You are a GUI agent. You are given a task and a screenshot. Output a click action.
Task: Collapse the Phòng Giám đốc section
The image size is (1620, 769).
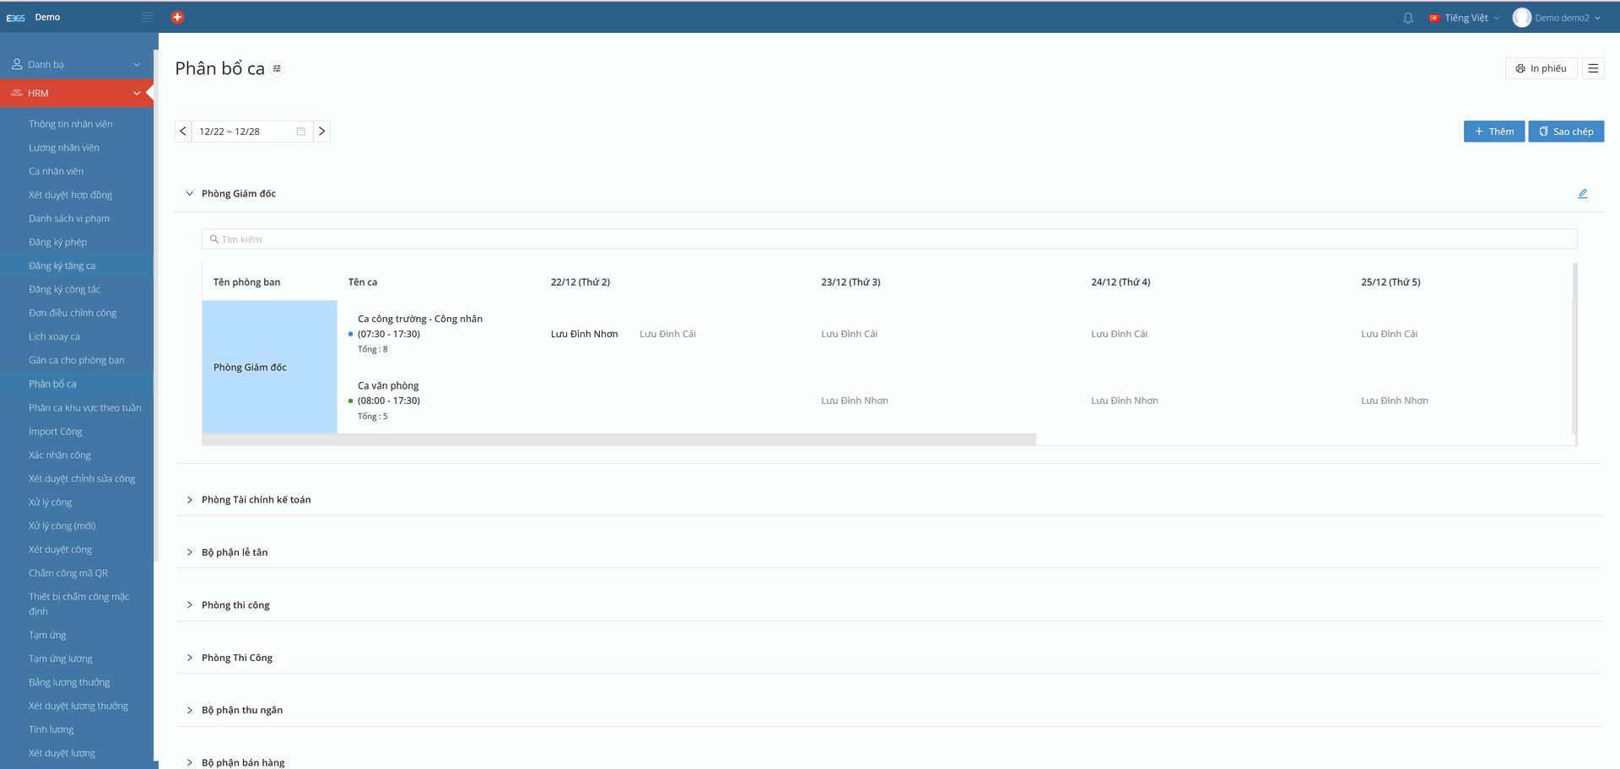coord(190,194)
